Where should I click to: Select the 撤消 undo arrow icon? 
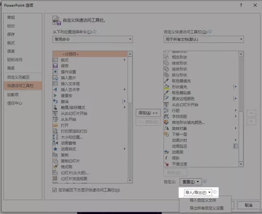(55, 102)
